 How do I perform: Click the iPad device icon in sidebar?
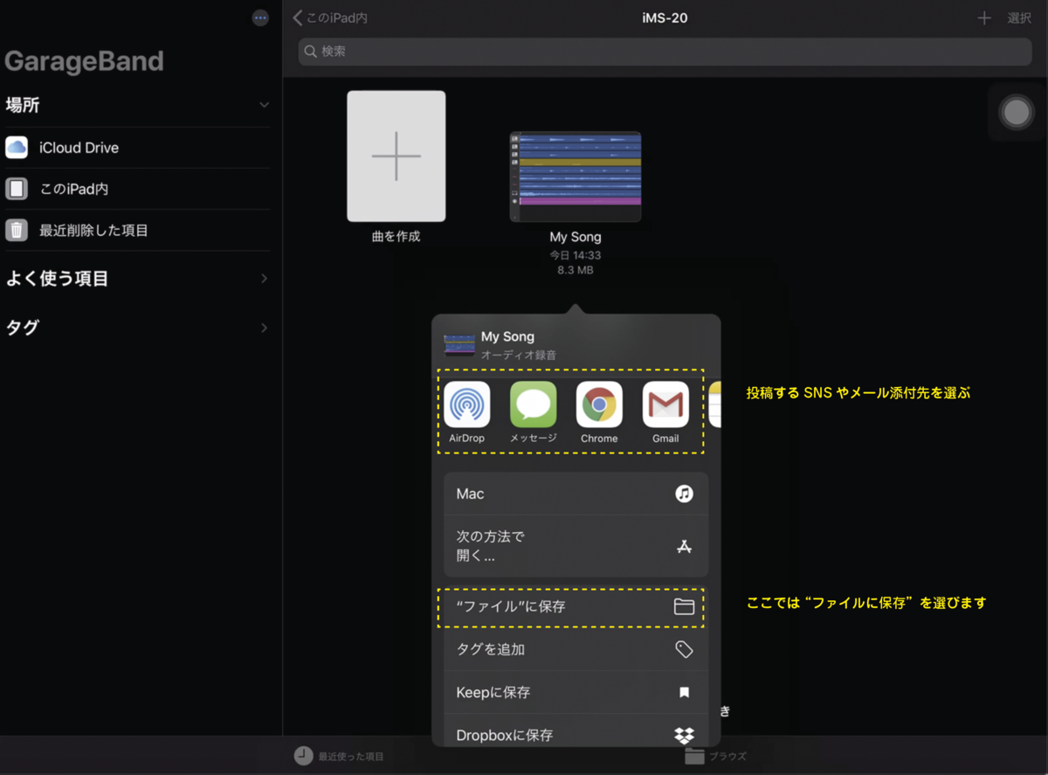(17, 189)
